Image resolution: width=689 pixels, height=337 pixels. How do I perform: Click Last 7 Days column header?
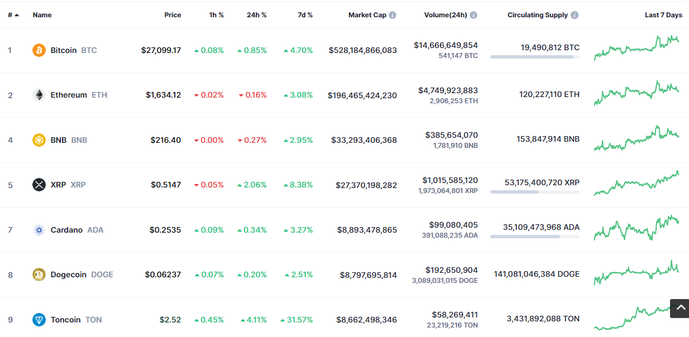click(663, 15)
